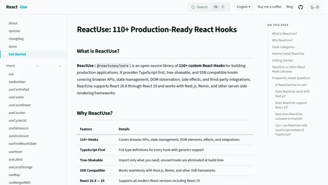
Task: Open useBoolean hook page
Action: (x=17, y=82)
